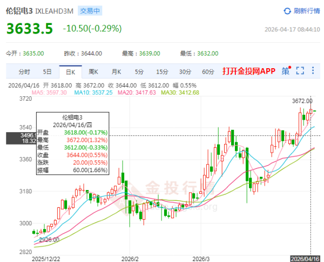This screenshot has height=262, width=324.
Task: Click the tooltip date 2026/04/16/四
Action: pyautogui.click(x=72, y=125)
